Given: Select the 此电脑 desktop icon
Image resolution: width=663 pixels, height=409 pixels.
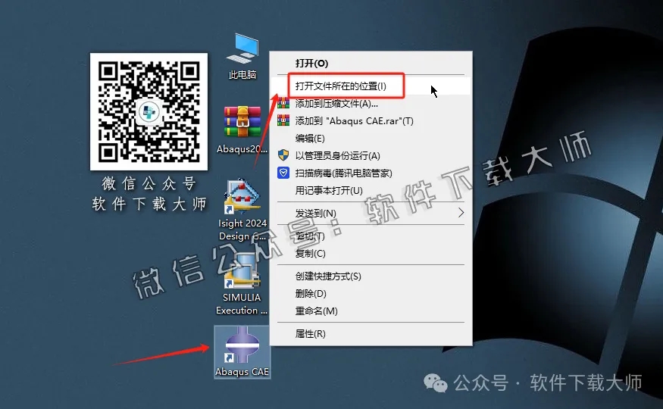Looking at the screenshot, I should pyautogui.click(x=242, y=57).
